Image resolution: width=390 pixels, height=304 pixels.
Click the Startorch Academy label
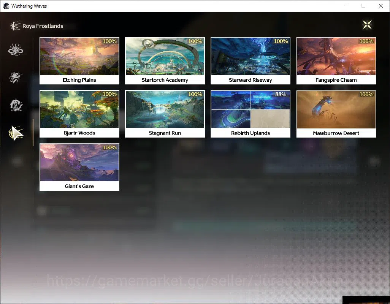click(165, 80)
